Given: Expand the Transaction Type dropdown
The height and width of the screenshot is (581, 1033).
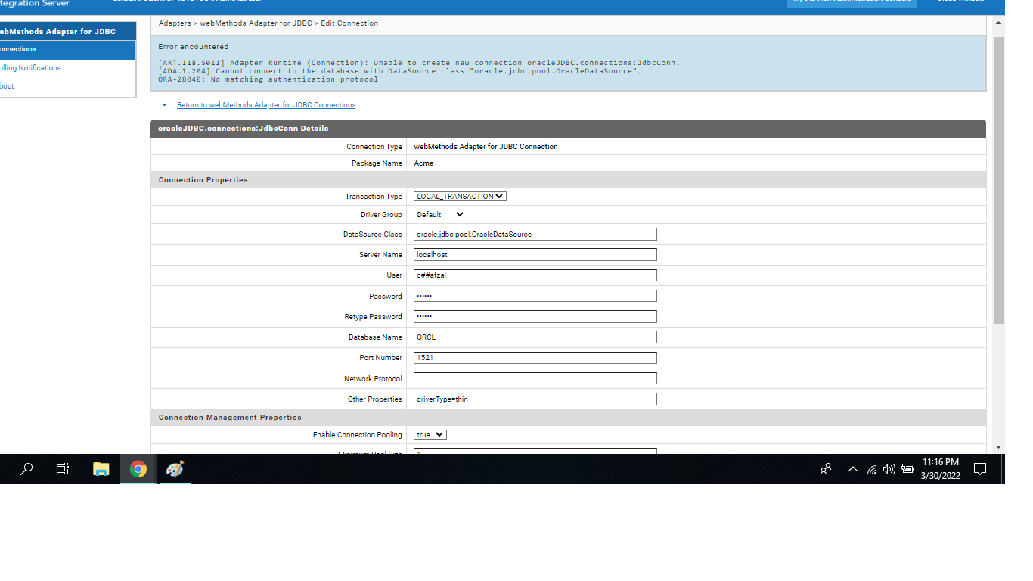Looking at the screenshot, I should (x=460, y=197).
